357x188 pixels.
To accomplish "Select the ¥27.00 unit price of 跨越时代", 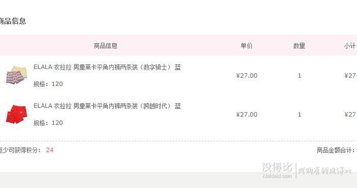I will point(247,114).
